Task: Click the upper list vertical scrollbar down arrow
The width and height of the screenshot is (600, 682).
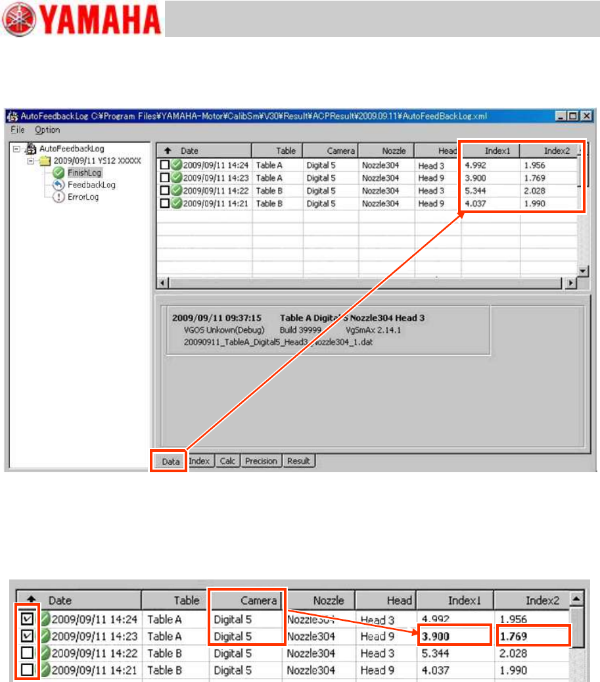Action: pyautogui.click(x=583, y=271)
